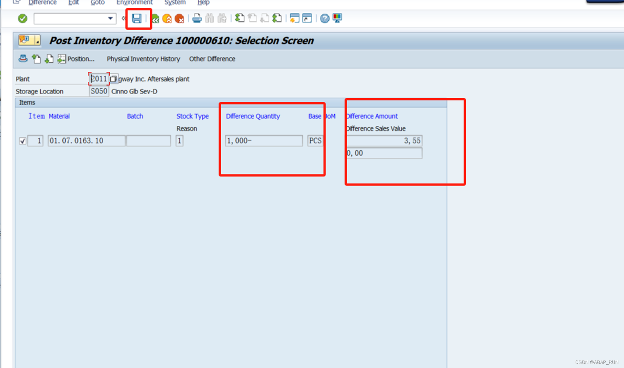The height and width of the screenshot is (368, 624).
Task: Open the Environment menu
Action: pos(134,3)
